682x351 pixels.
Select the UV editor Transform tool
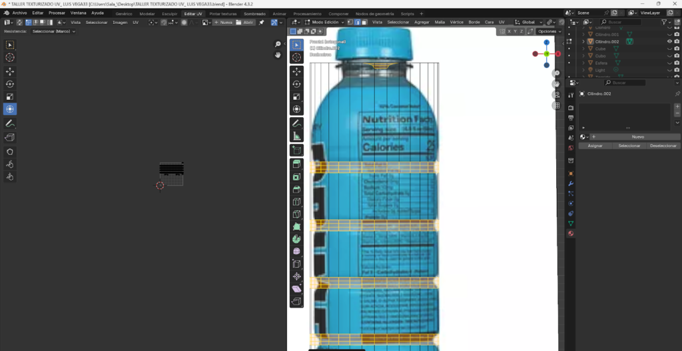(10, 109)
